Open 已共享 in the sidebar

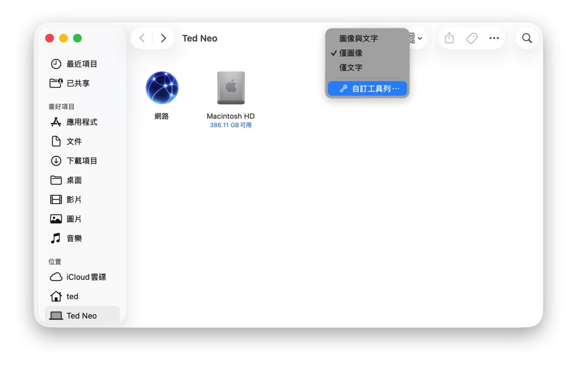82,83
